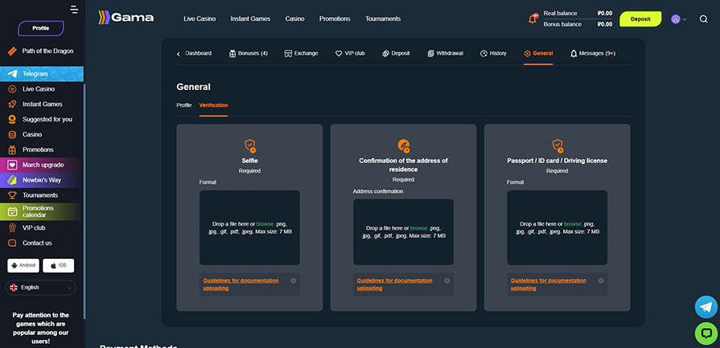Download the Android app
This screenshot has width=720, height=348.
(23, 264)
